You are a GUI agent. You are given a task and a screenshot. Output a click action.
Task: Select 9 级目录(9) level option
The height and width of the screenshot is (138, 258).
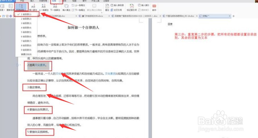[26, 50]
